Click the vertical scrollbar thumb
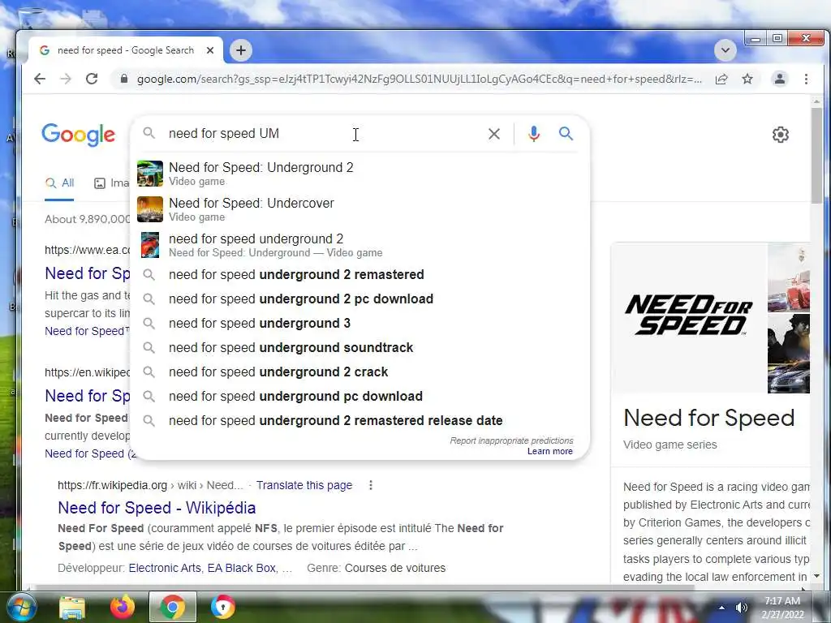Viewport: 831px width, 623px height. pyautogui.click(x=816, y=155)
